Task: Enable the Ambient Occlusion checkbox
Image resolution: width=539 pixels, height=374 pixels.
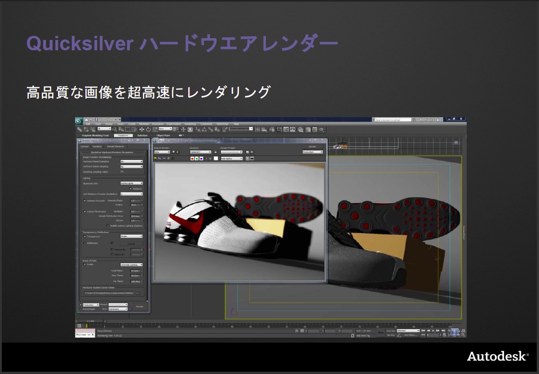Action: [x=84, y=200]
